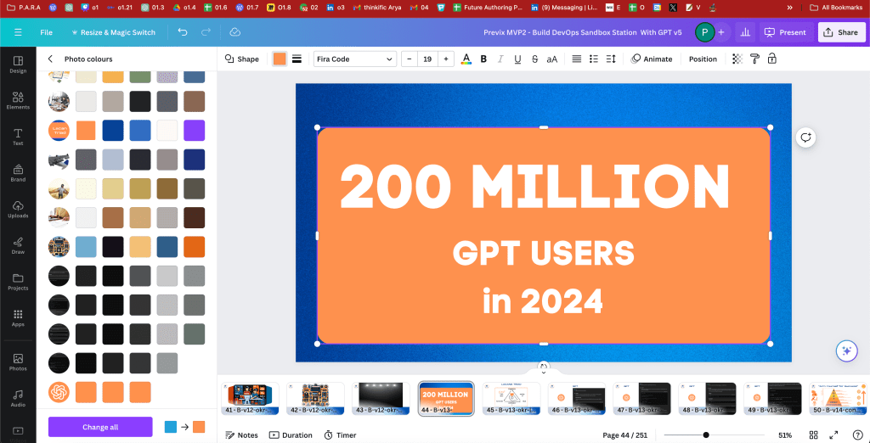Image resolution: width=870 pixels, height=443 pixels.
Task: Open slide thumbnail 45 - B-v13-okr
Action: [x=511, y=398]
